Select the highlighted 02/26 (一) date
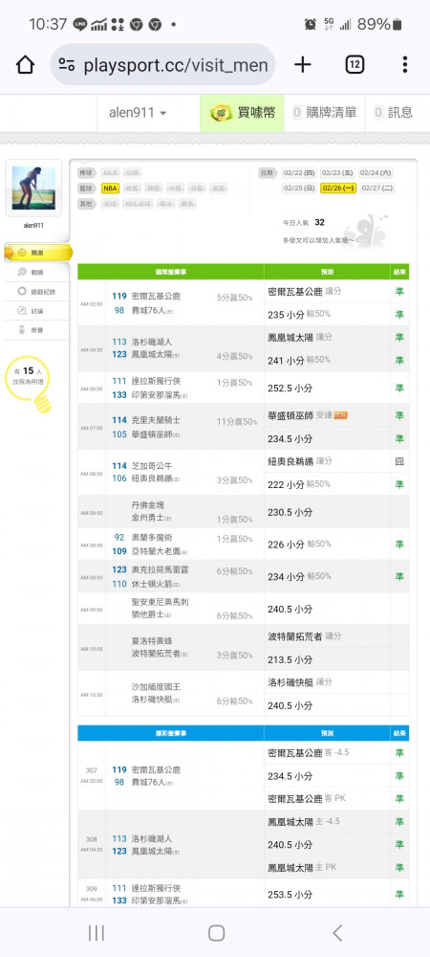This screenshot has height=957, width=430. point(338,189)
